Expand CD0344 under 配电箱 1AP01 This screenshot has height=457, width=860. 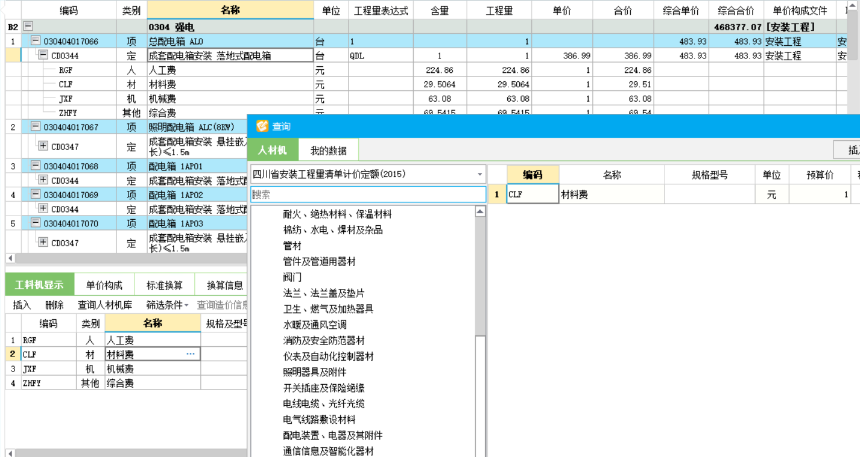point(43,180)
